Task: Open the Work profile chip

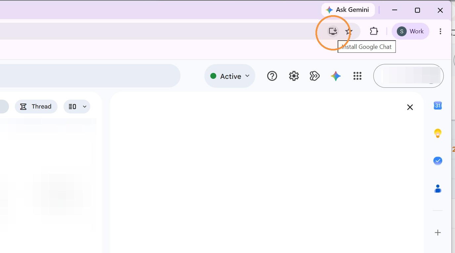Action: (x=410, y=31)
